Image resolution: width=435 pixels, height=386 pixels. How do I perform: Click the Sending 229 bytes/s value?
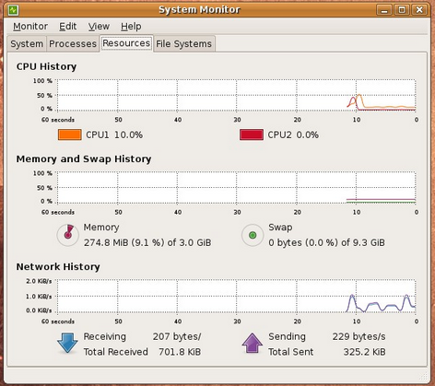pyautogui.click(x=359, y=336)
